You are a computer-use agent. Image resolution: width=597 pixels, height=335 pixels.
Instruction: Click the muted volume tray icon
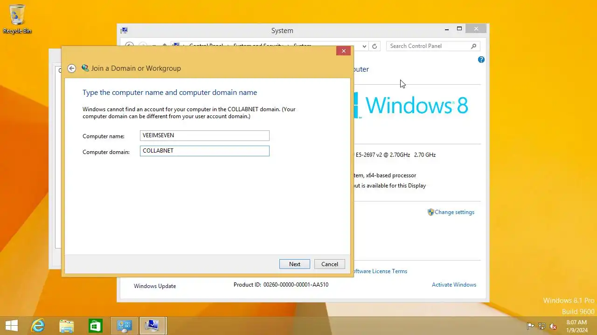pyautogui.click(x=553, y=326)
